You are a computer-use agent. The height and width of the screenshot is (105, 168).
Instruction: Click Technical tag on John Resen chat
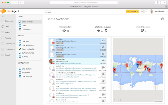pos(60,50)
